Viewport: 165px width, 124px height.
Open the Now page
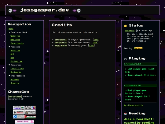(x=12, y=58)
